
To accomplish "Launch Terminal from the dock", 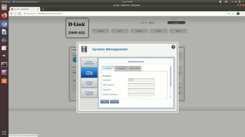I will [4, 64].
